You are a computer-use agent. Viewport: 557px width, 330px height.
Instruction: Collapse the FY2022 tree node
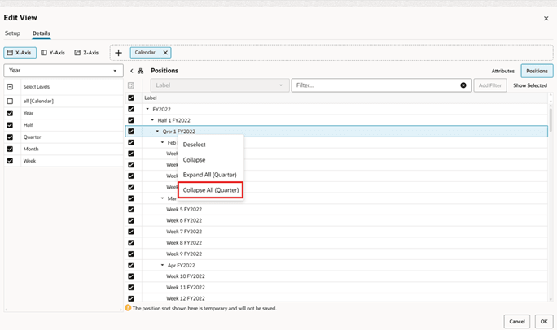coord(147,109)
